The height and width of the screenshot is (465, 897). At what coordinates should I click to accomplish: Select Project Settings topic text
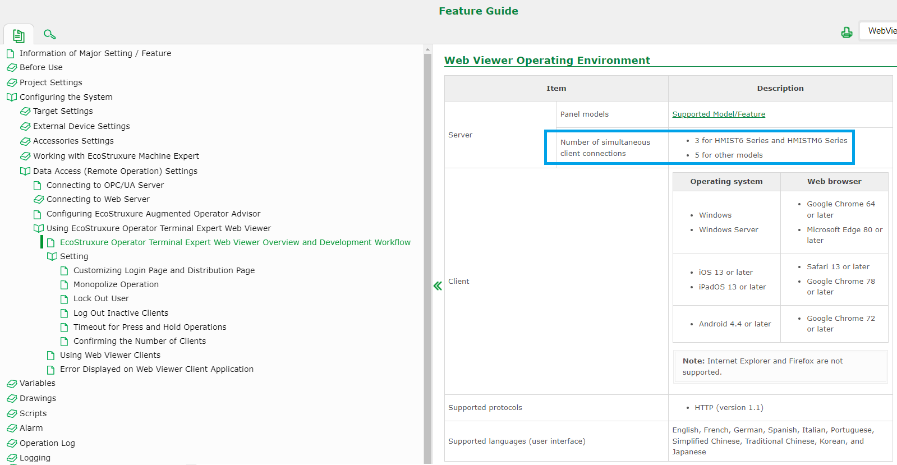tap(51, 82)
